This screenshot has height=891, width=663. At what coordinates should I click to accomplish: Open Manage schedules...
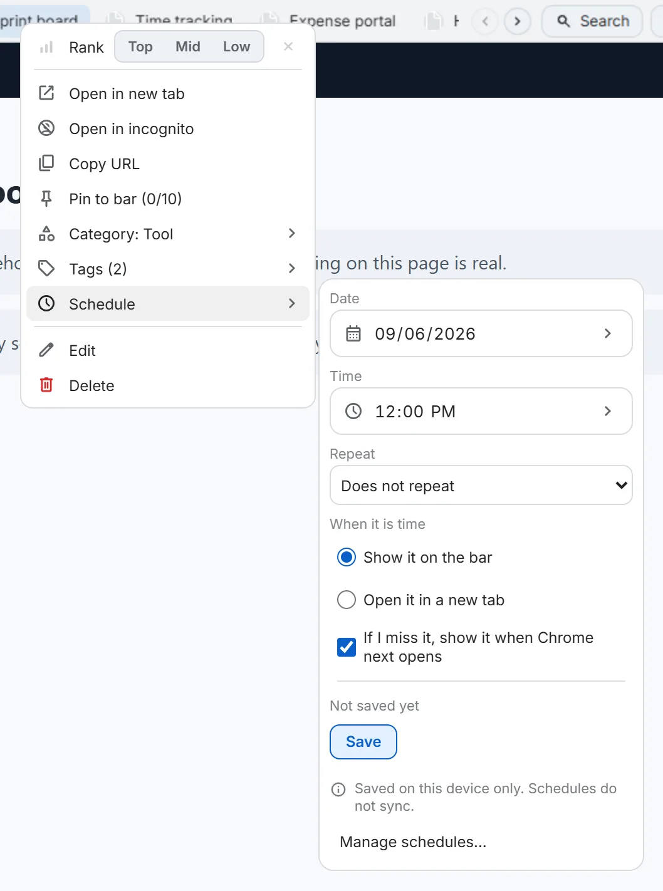(413, 841)
